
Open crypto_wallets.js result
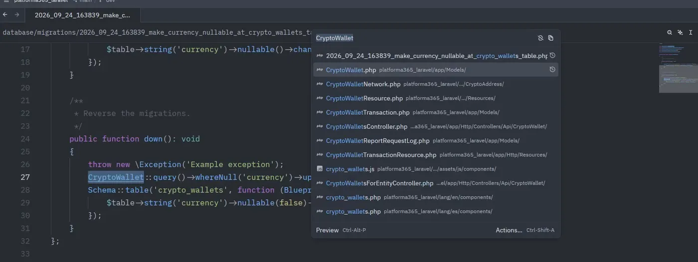click(436, 169)
